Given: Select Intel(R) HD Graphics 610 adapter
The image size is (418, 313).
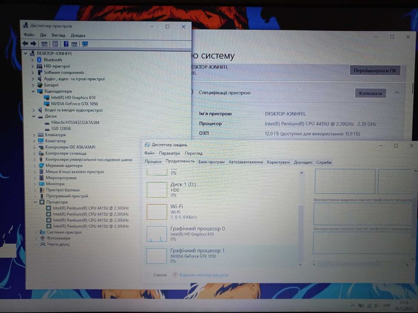Looking at the screenshot, I should [73, 97].
